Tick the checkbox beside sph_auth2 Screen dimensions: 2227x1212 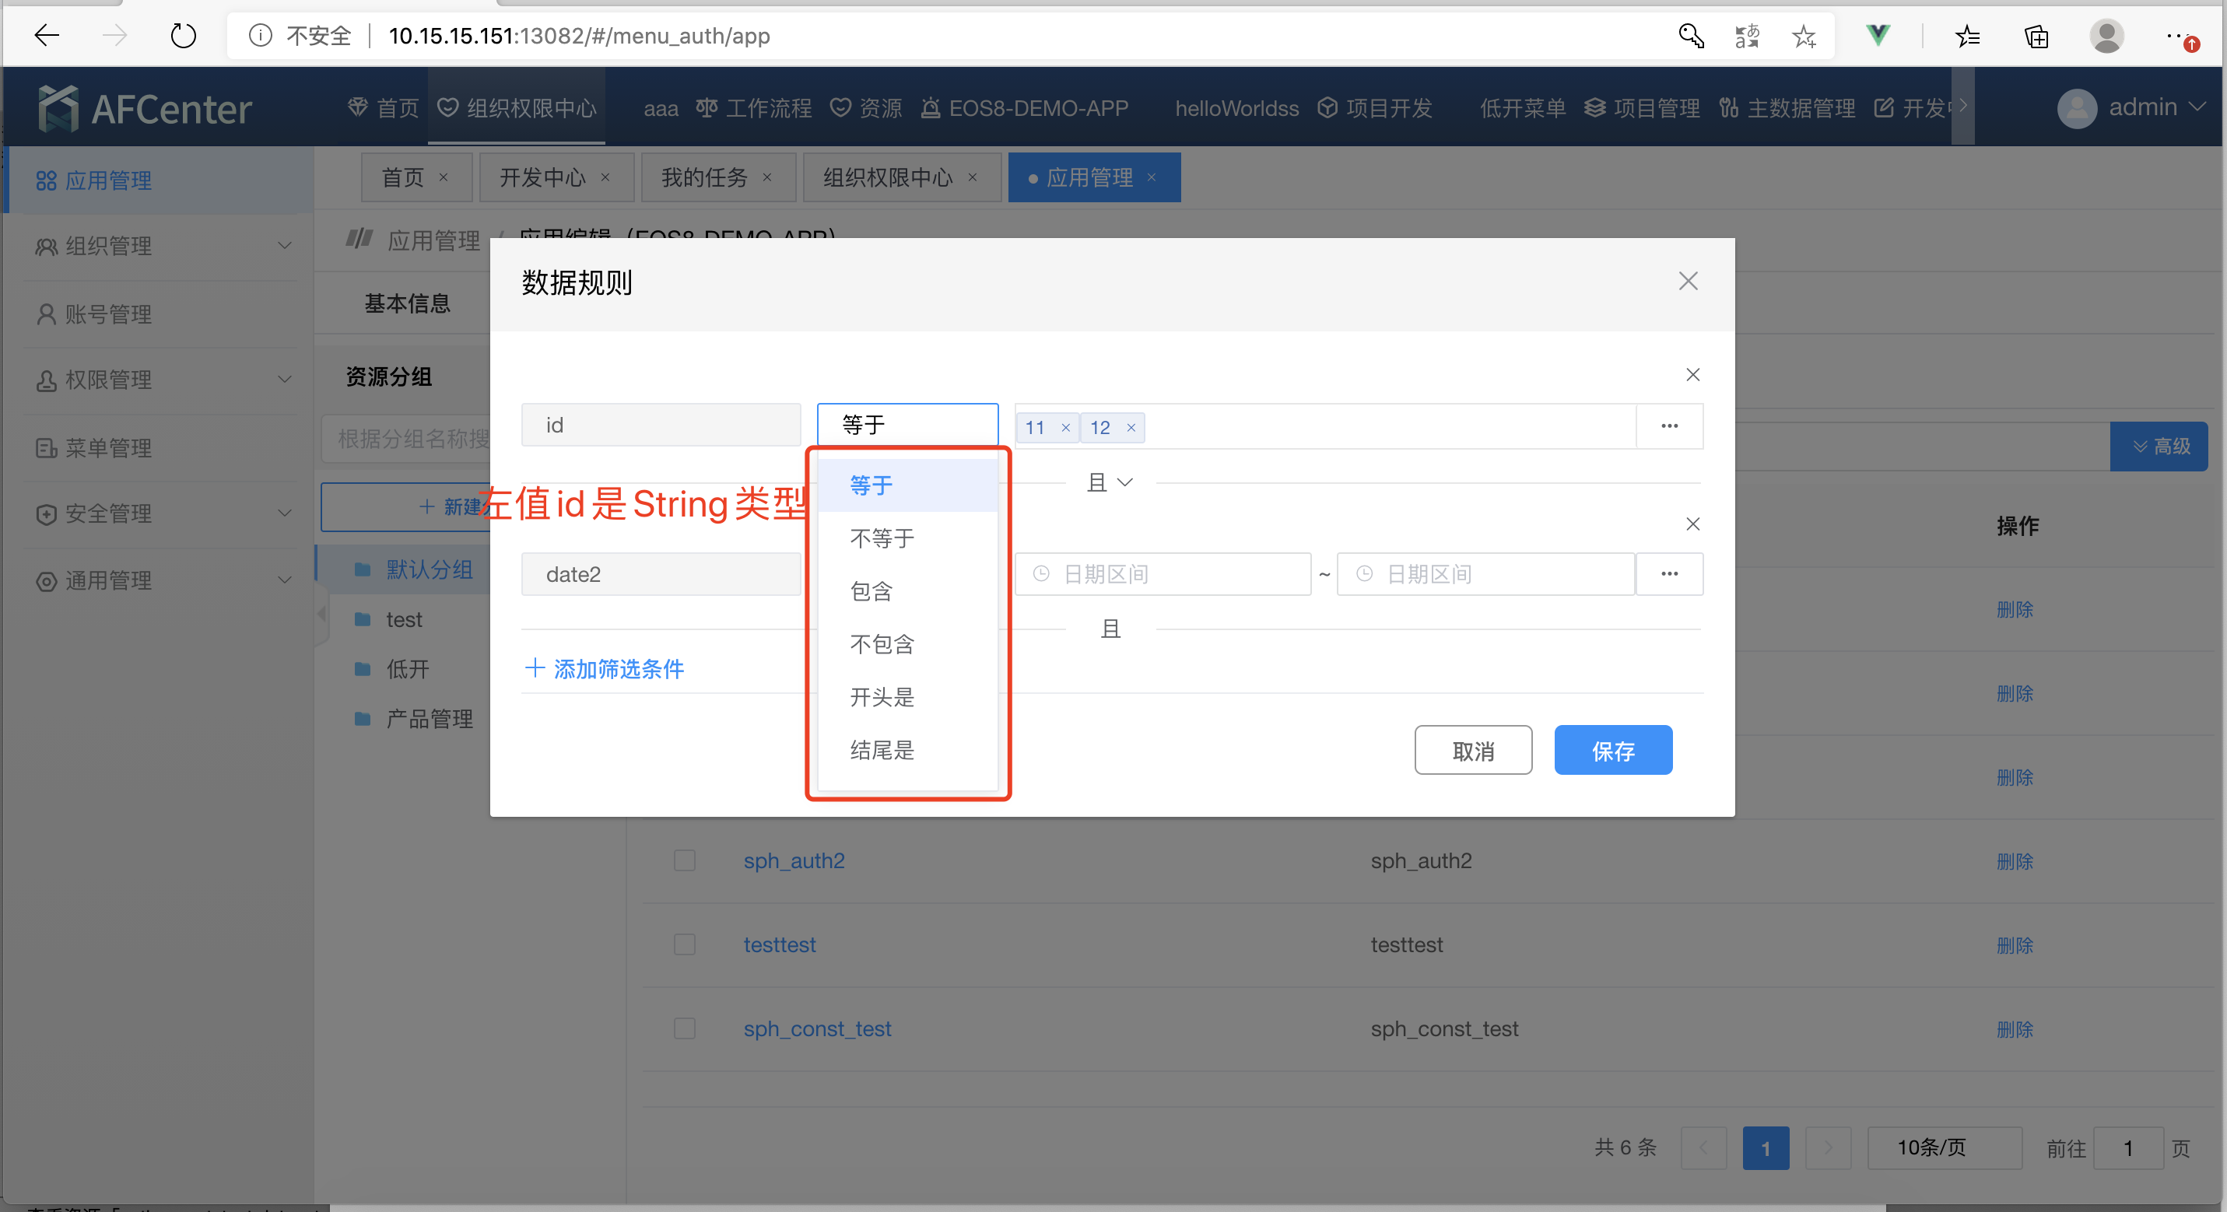(684, 861)
